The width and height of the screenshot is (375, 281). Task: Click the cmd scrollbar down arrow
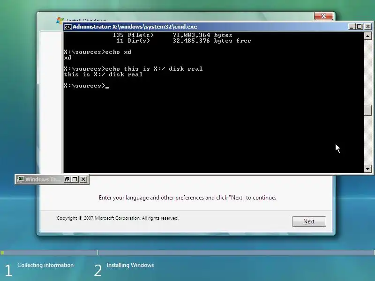(367, 169)
